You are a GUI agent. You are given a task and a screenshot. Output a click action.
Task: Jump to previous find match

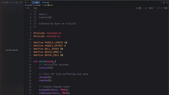point(158,8)
